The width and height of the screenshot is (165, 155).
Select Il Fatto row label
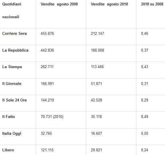(9, 117)
